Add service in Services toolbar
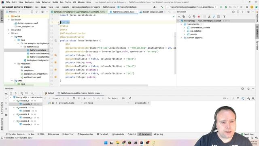This screenshot has height=146, width=259. 32,93
